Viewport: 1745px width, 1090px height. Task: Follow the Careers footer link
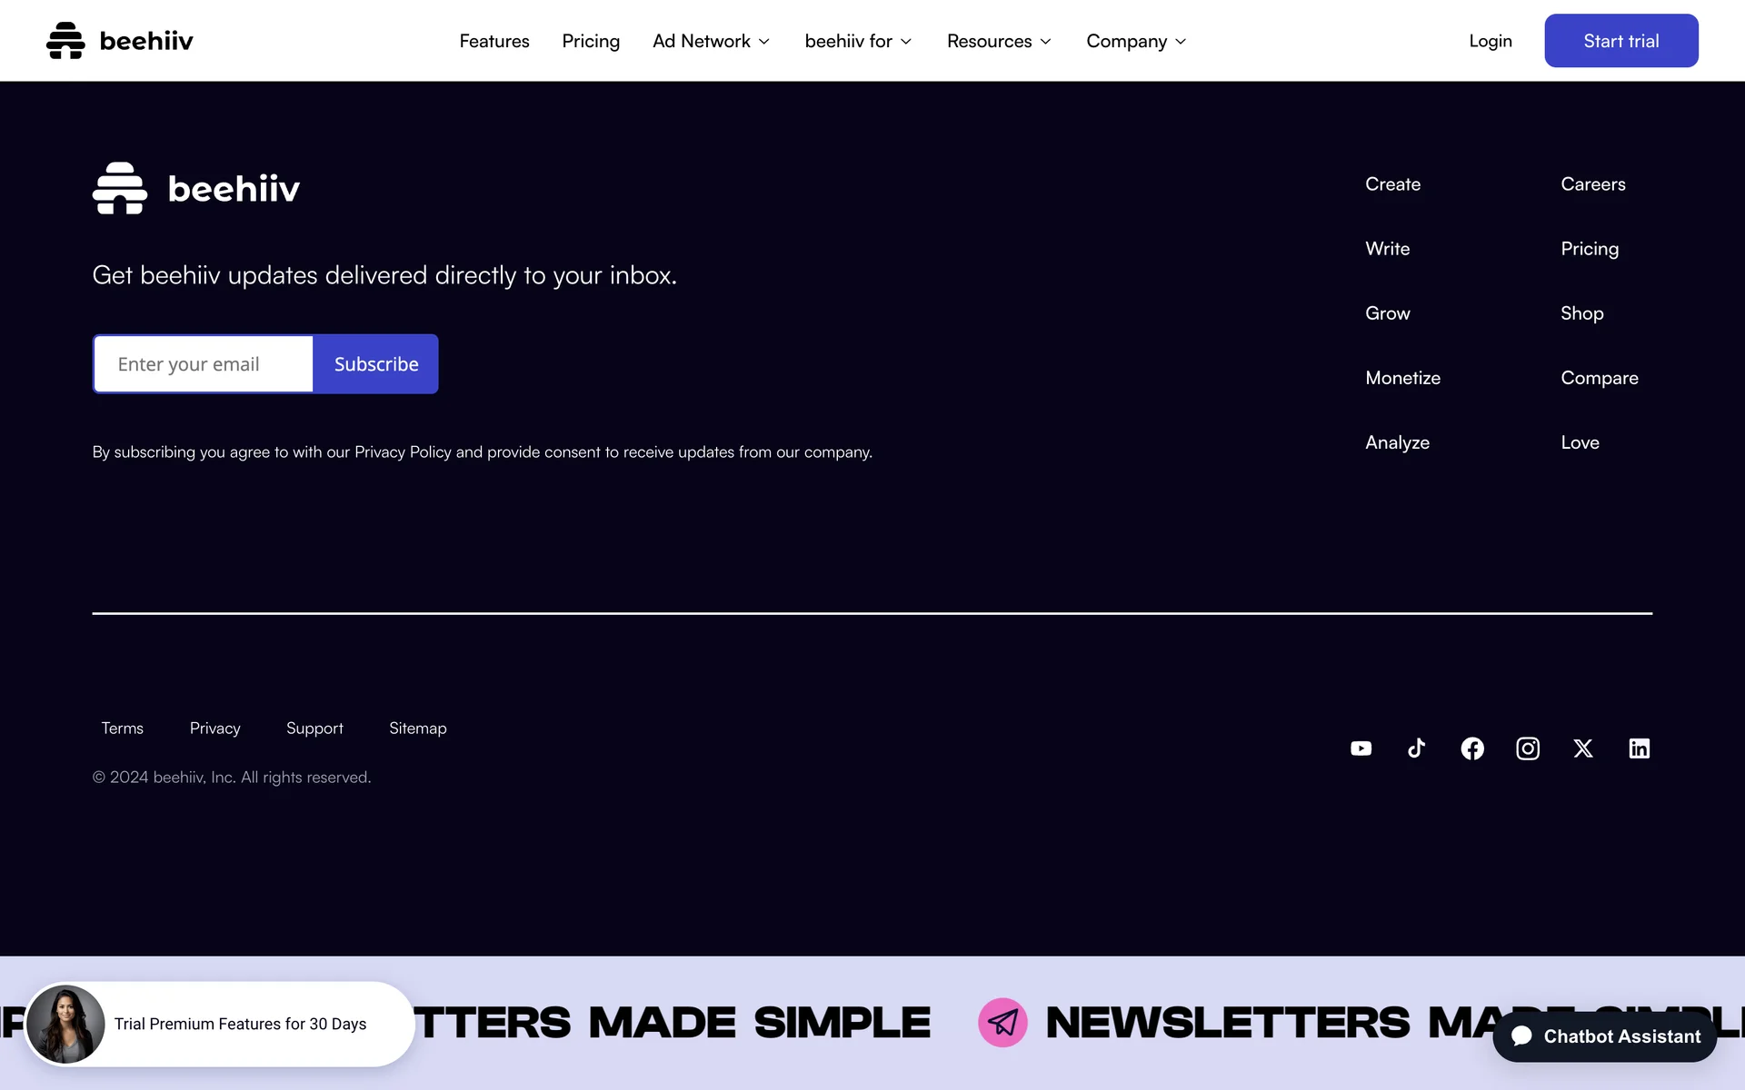(1593, 184)
